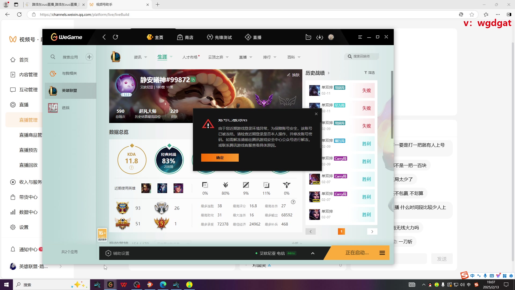Open Windows Start menu
This screenshot has width=515, height=290.
[x=6, y=285]
